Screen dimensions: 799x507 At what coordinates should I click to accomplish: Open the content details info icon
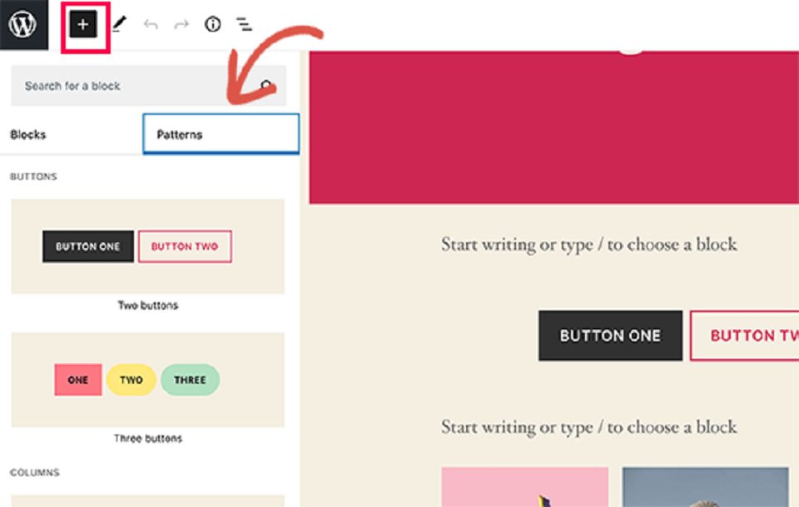[x=212, y=24]
